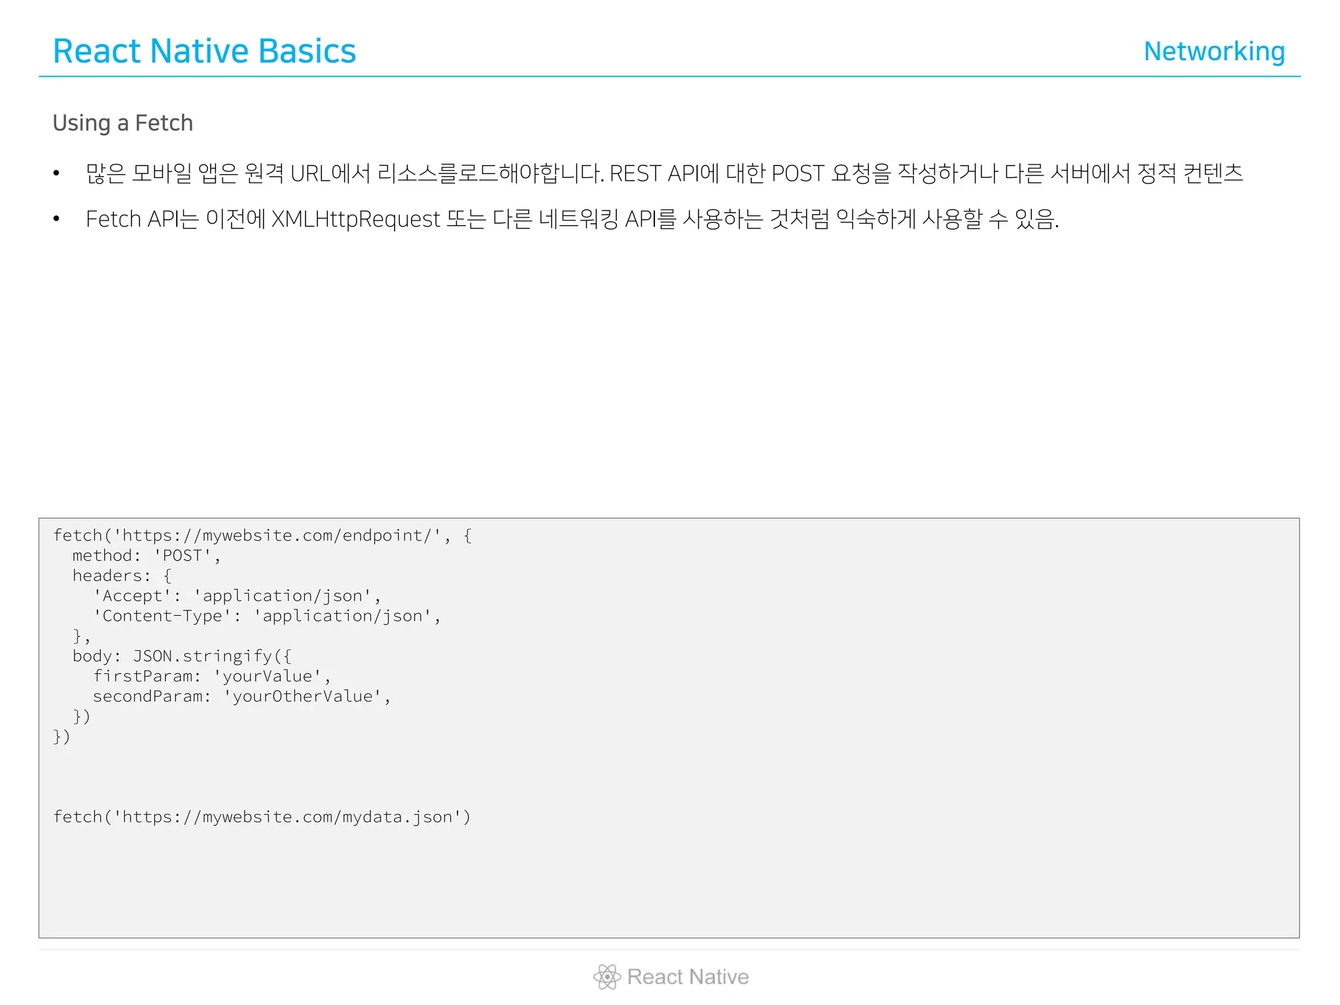Click the bullet beginning '많은 모바일 앱은 원격 URL에서'
Image resolution: width=1340 pixels, height=1005 pixels.
(x=664, y=173)
